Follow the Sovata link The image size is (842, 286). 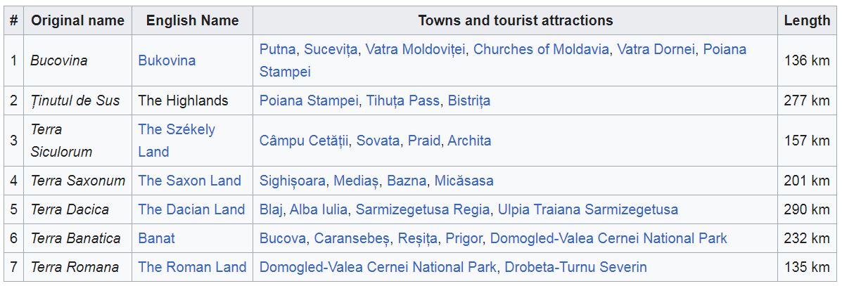378,141
